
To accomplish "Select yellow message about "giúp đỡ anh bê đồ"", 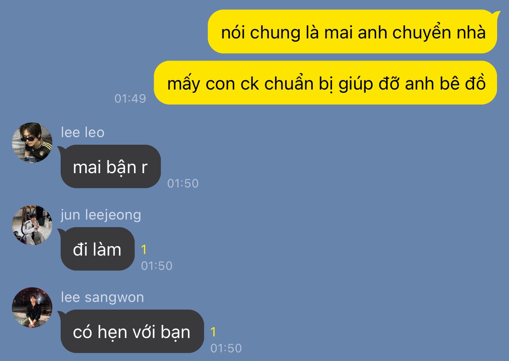I will click(x=325, y=83).
